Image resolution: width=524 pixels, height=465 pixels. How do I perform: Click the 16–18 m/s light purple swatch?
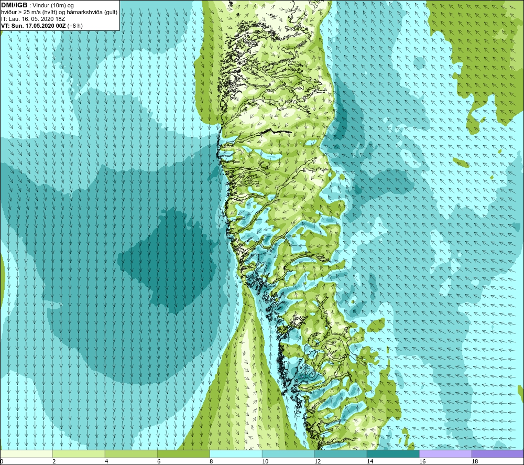pyautogui.click(x=445, y=454)
